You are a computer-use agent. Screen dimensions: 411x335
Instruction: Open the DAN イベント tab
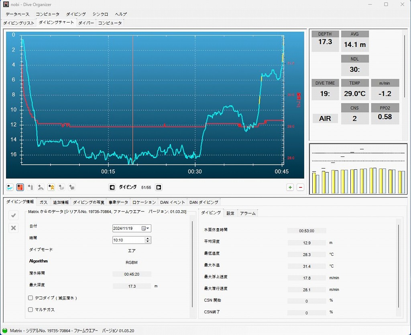pyautogui.click(x=173, y=202)
